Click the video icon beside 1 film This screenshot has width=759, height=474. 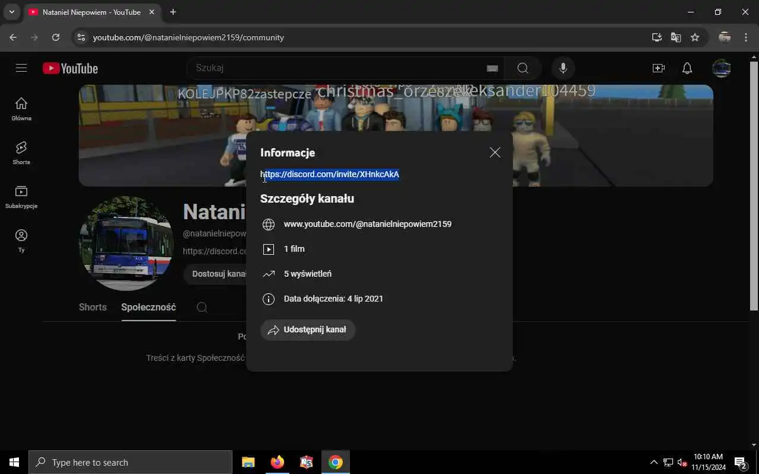point(269,249)
